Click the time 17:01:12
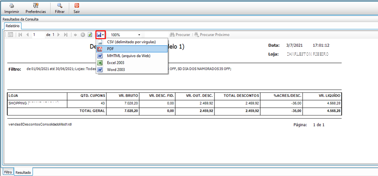 tap(321, 45)
